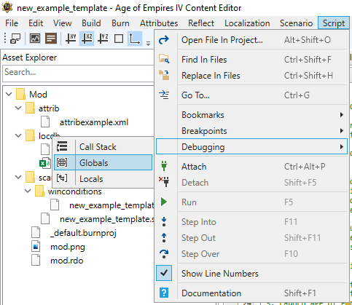Click the Age of Empires app title icon

tap(7, 8)
